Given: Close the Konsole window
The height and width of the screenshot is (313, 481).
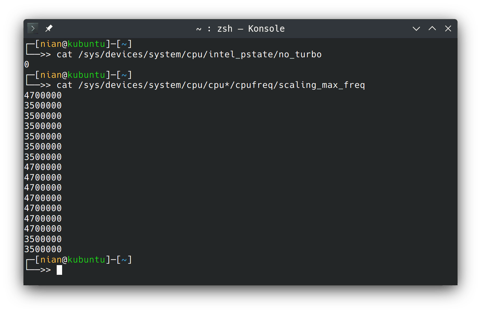Looking at the screenshot, I should point(448,28).
